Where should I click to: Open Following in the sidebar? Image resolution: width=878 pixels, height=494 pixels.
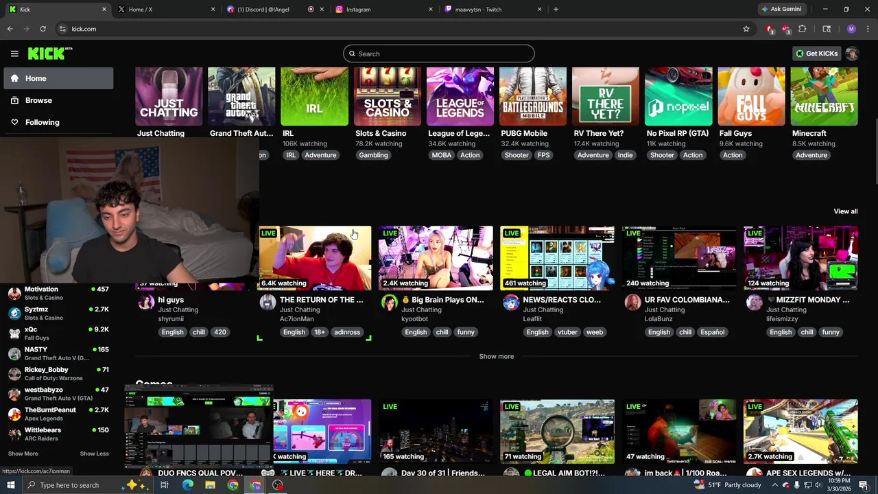(58, 122)
